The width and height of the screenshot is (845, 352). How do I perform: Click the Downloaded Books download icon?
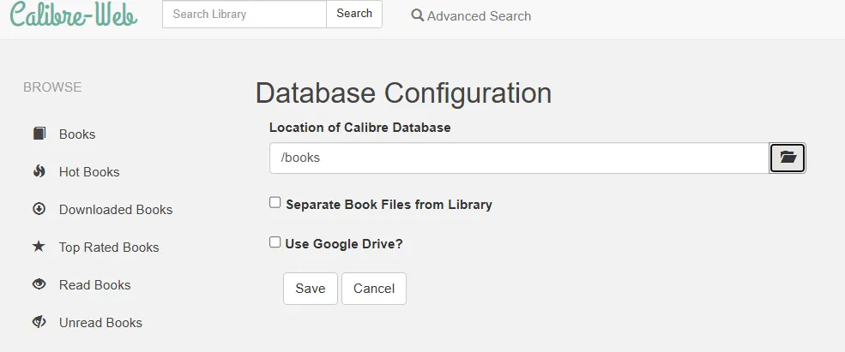[39, 210]
